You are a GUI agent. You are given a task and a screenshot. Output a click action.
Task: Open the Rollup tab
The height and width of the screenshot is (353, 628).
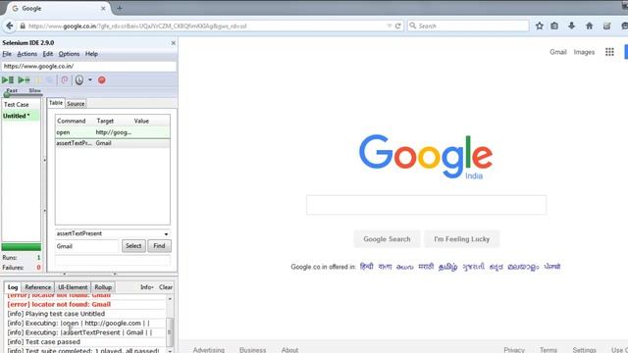click(x=103, y=287)
